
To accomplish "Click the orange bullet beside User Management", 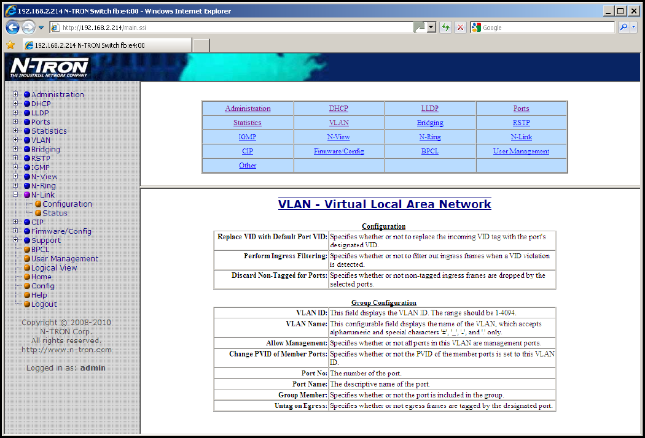I will tap(27, 258).
